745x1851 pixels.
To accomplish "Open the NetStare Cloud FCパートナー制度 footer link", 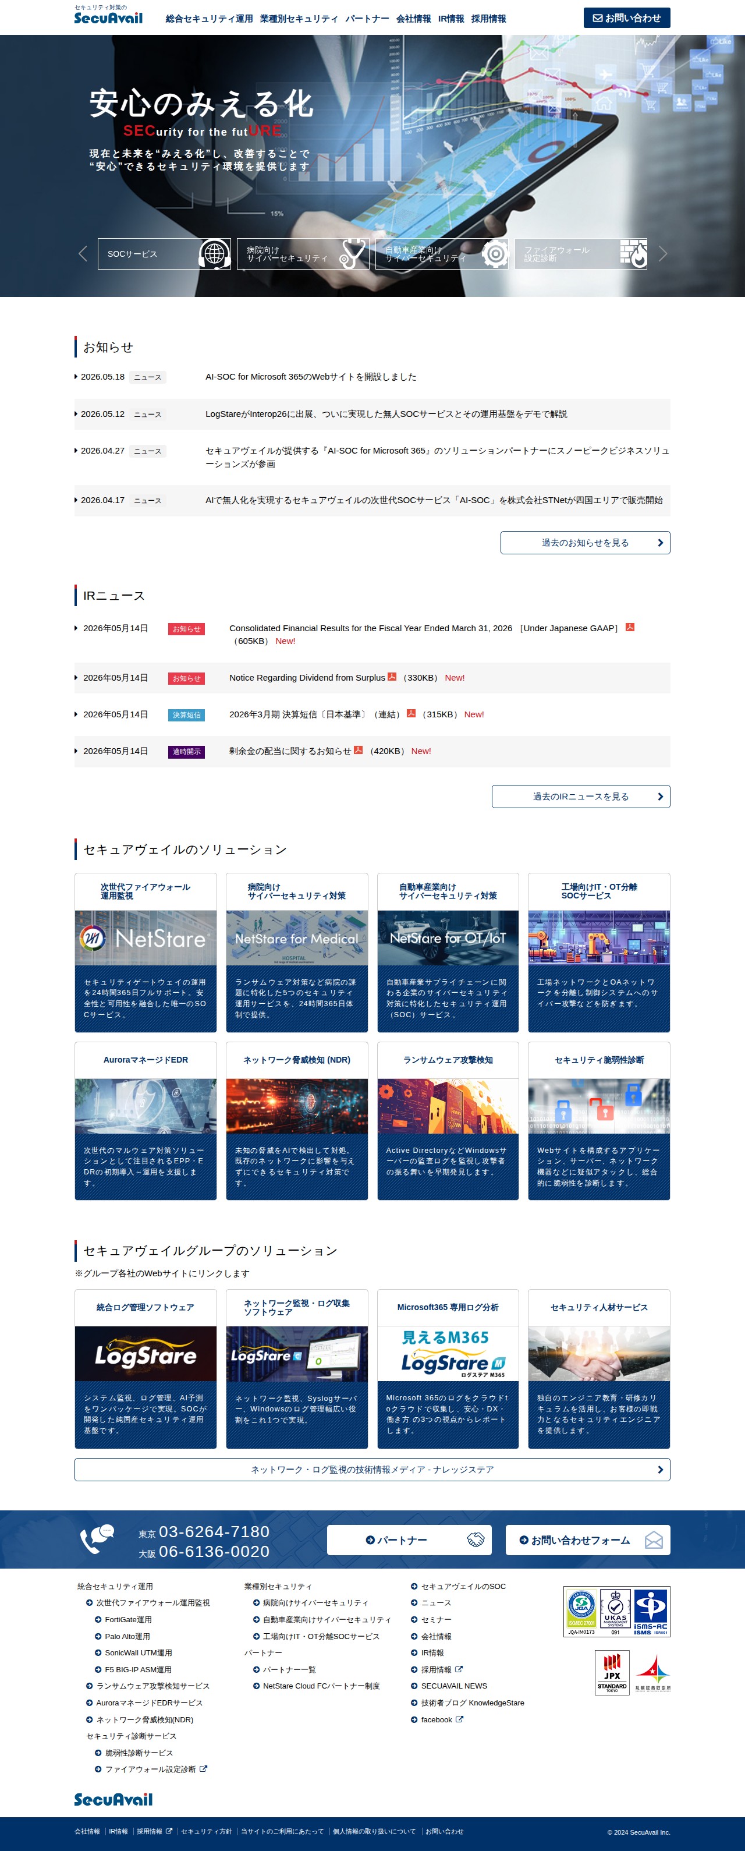I will click(x=321, y=1686).
